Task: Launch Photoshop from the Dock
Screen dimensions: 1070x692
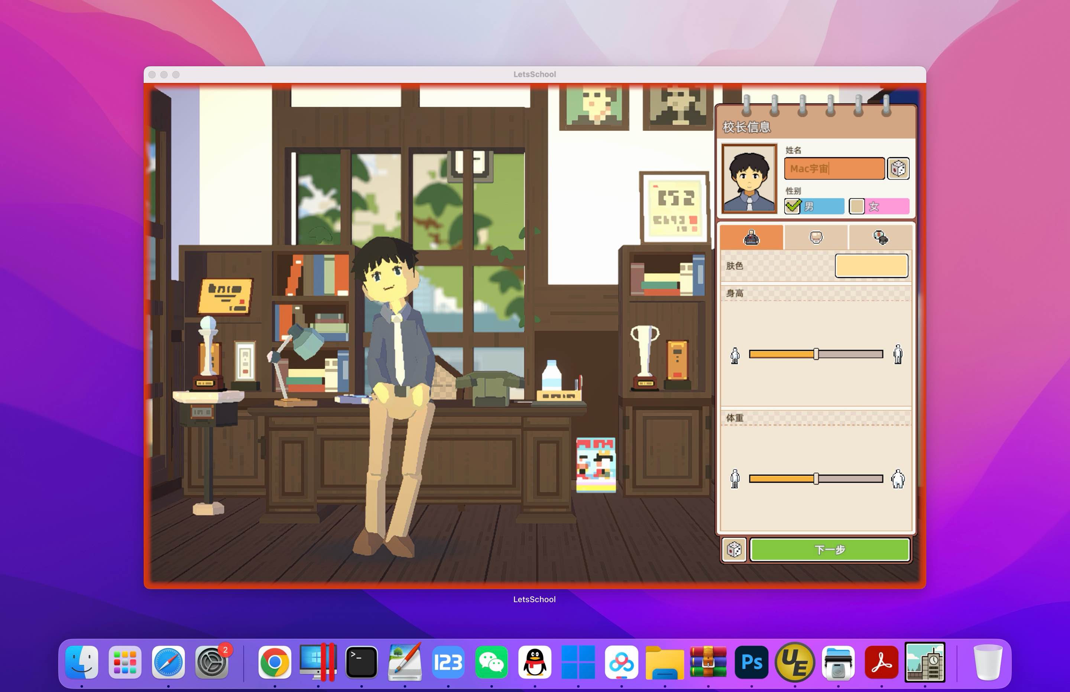Action: (x=752, y=662)
